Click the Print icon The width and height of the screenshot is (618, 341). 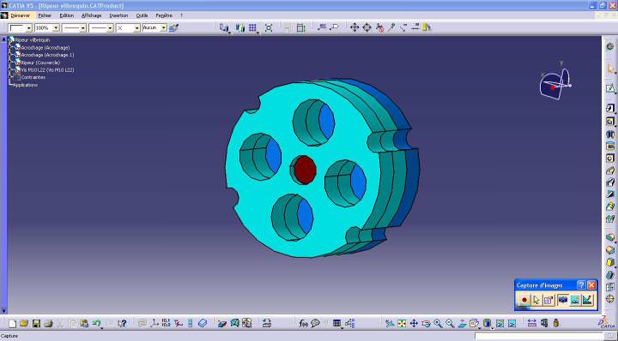[x=48, y=323]
